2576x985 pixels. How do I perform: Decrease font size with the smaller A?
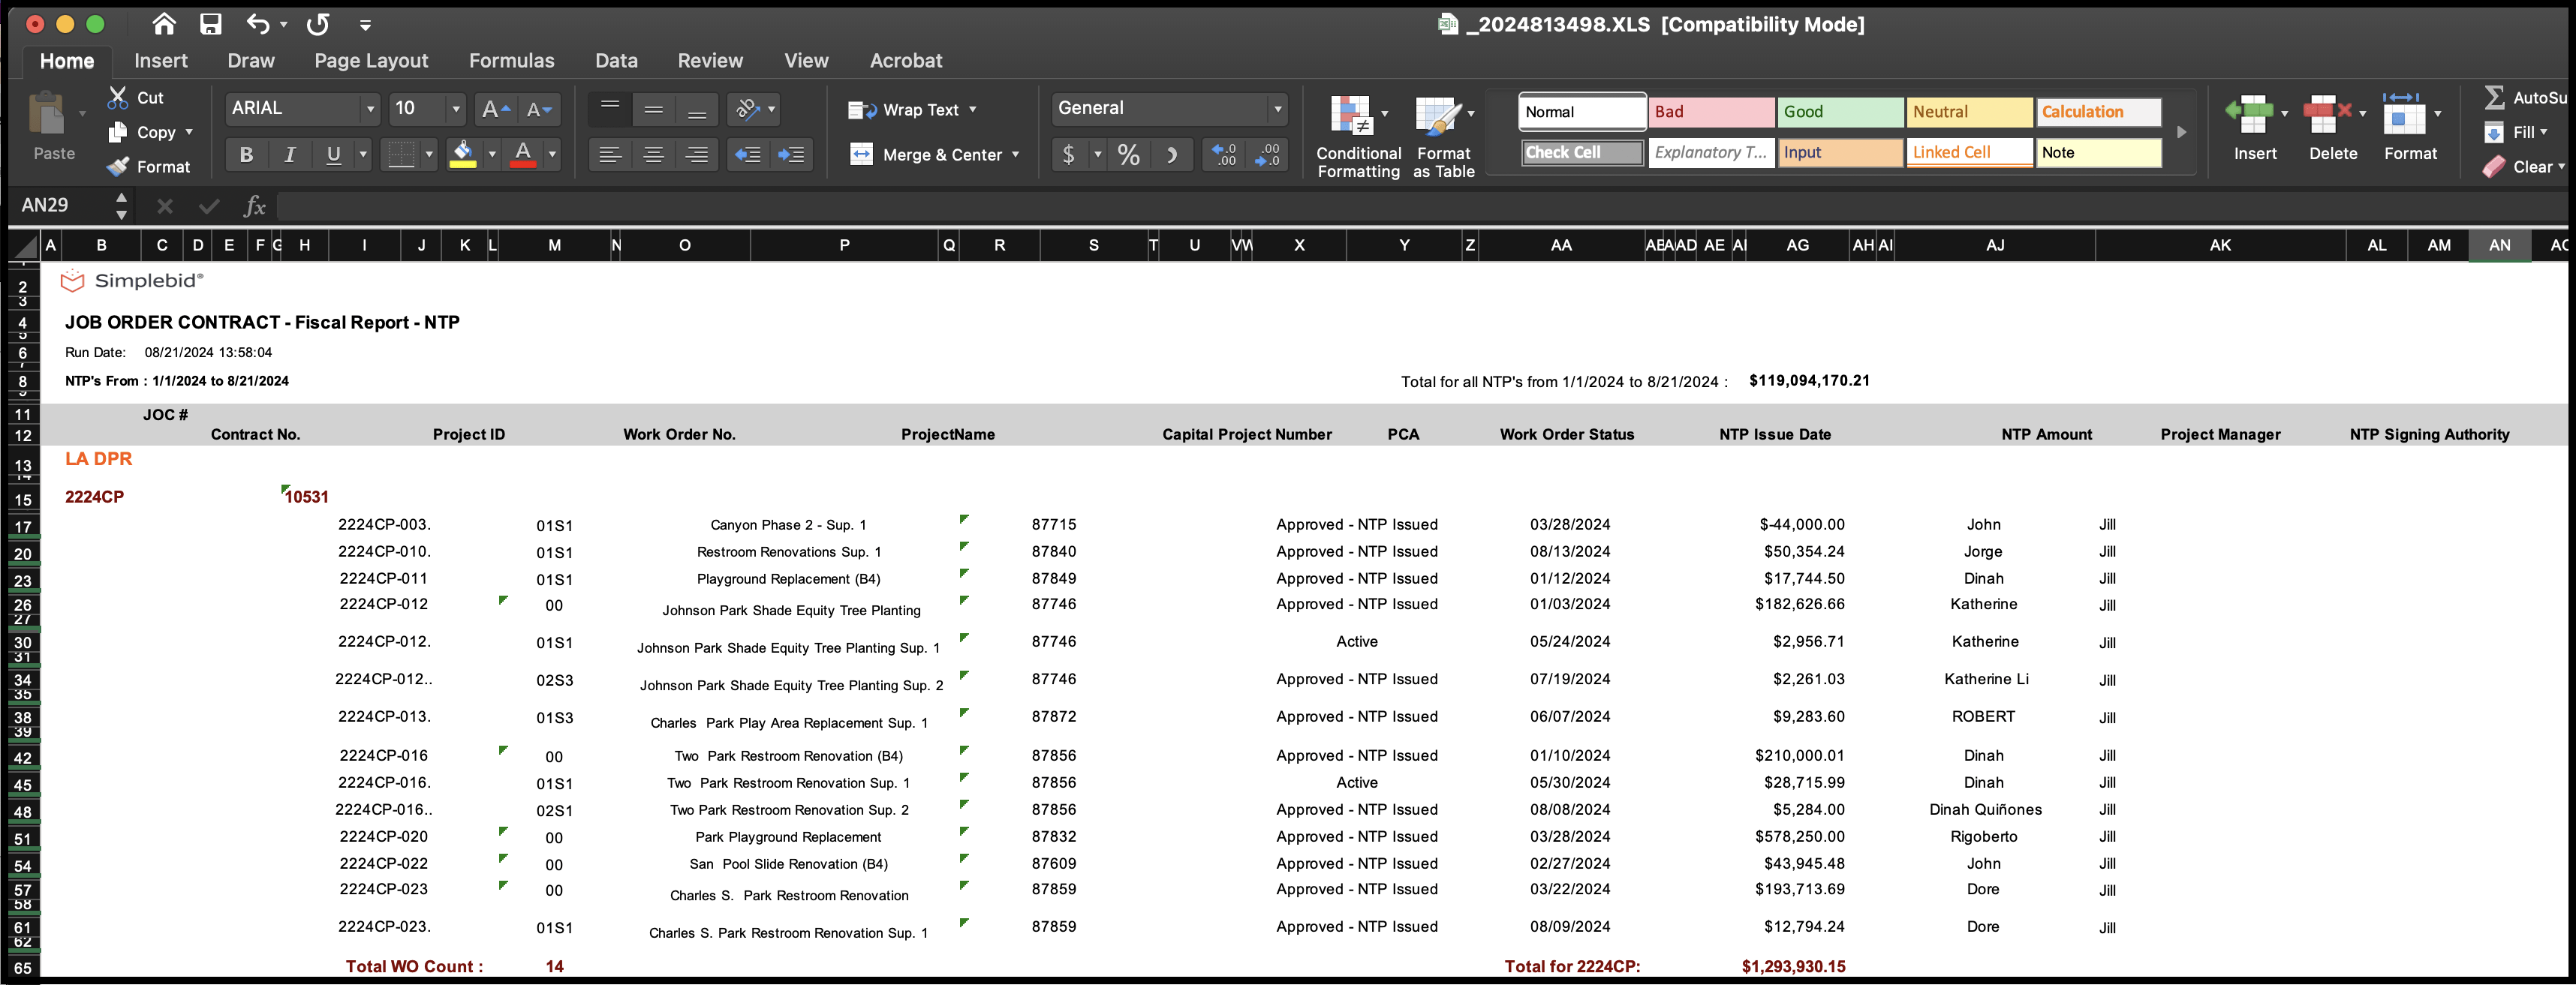[539, 109]
